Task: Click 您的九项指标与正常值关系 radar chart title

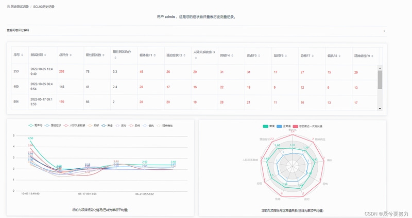Action: coord(292,211)
